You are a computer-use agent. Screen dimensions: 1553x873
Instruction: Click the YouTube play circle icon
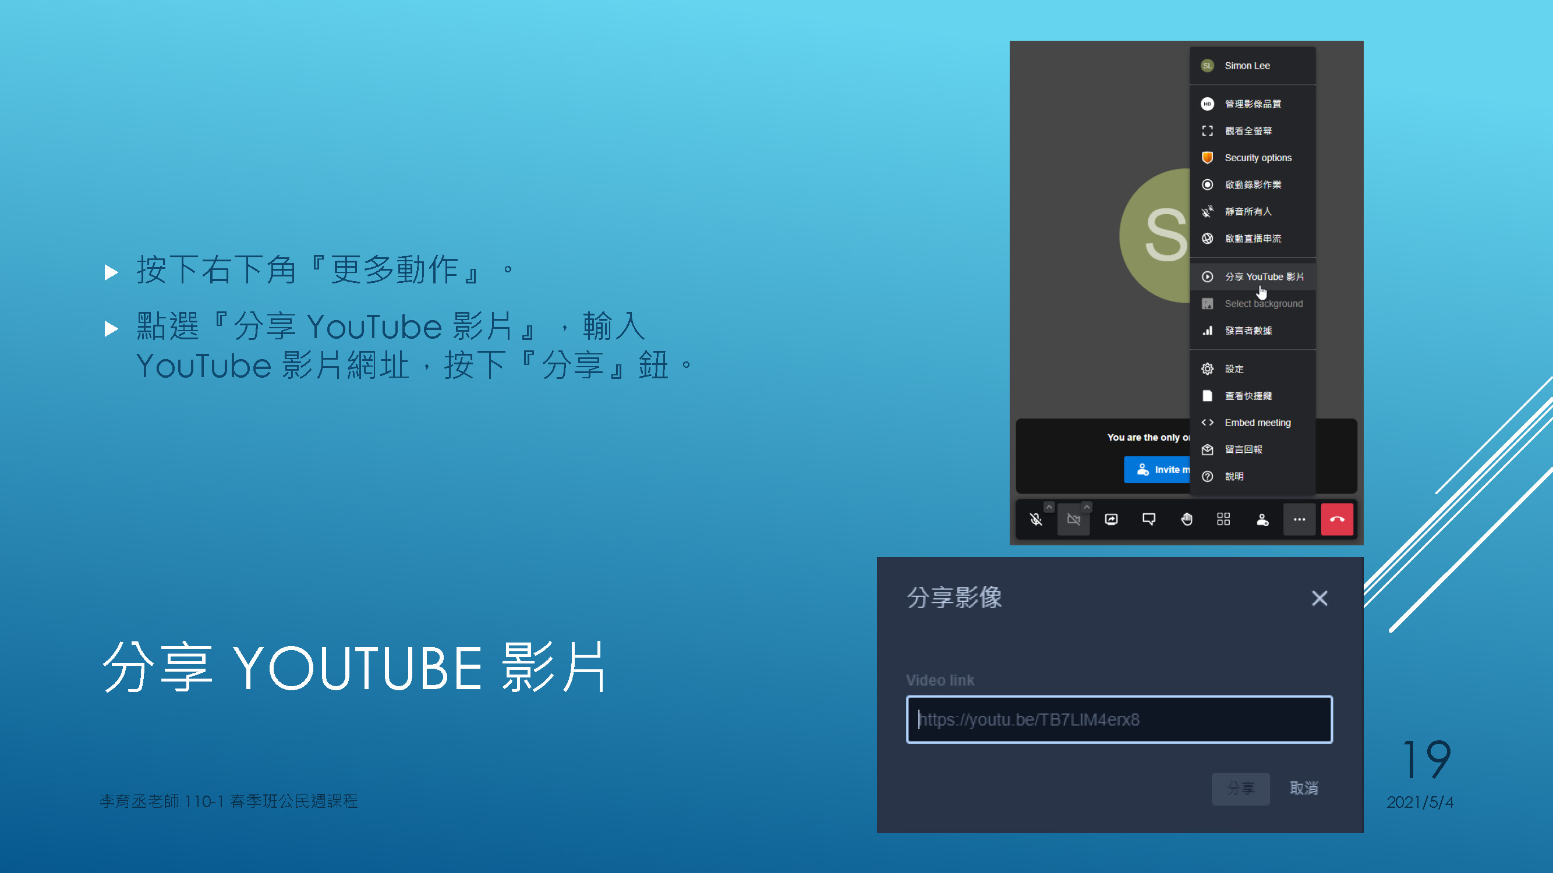tap(1207, 276)
